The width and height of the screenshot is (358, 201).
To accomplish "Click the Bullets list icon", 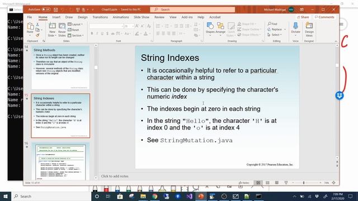I will coord(158,26).
